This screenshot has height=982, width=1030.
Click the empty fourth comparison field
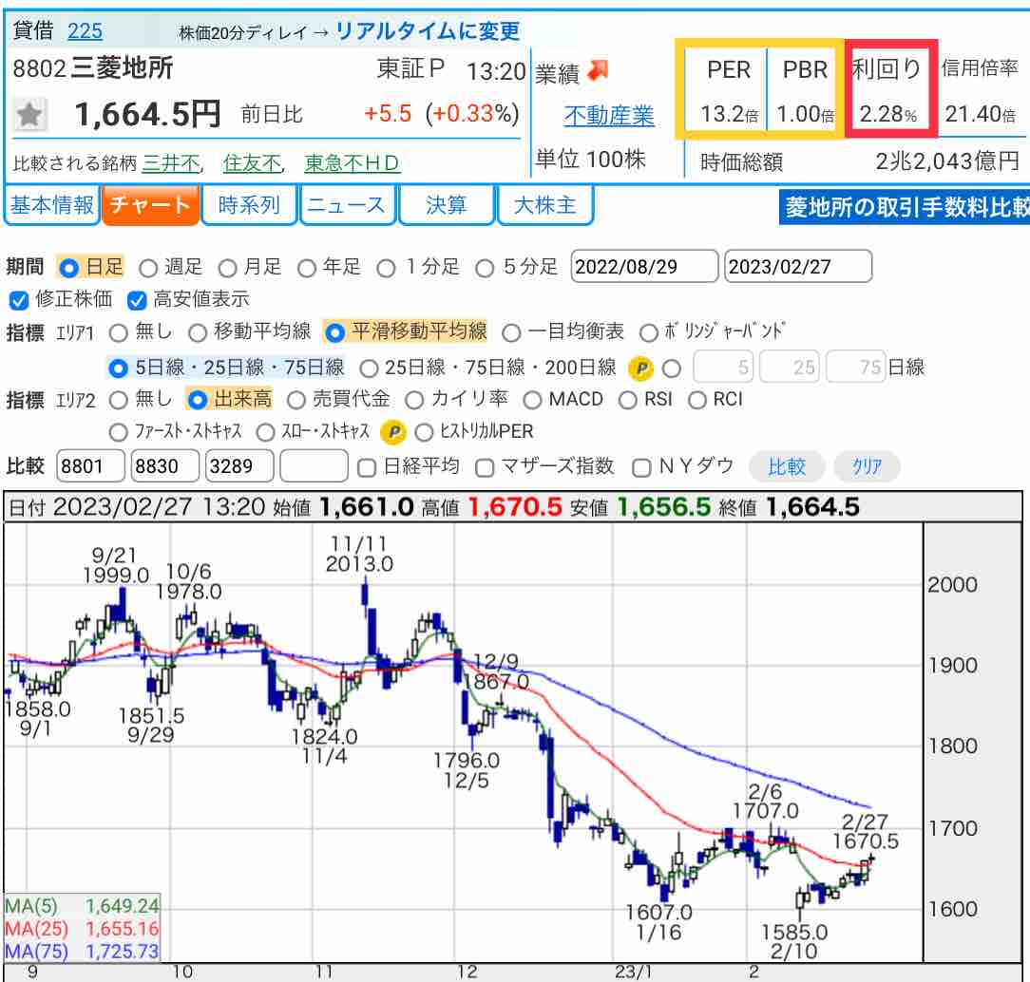click(314, 466)
